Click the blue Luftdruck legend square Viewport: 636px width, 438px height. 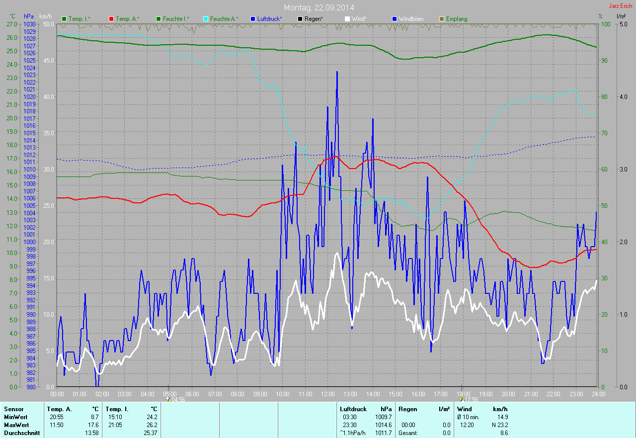pyautogui.click(x=253, y=19)
